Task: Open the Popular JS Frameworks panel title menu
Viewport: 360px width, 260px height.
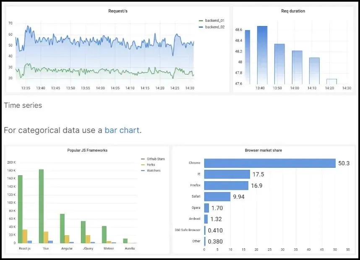Action: coord(87,150)
